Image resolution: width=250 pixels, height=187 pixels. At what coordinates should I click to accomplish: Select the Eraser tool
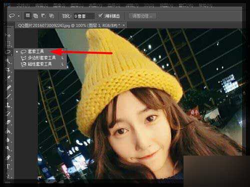(x=8, y=122)
